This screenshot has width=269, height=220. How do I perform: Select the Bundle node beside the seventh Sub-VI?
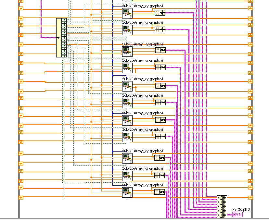click(x=160, y=120)
